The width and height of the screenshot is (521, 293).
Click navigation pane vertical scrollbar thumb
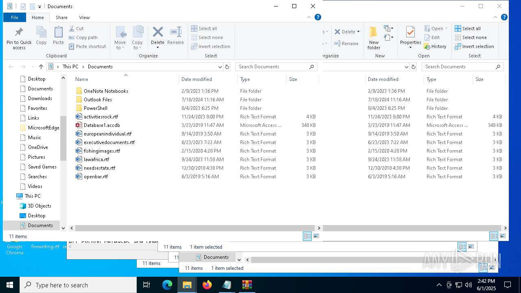pyautogui.click(x=63, y=138)
